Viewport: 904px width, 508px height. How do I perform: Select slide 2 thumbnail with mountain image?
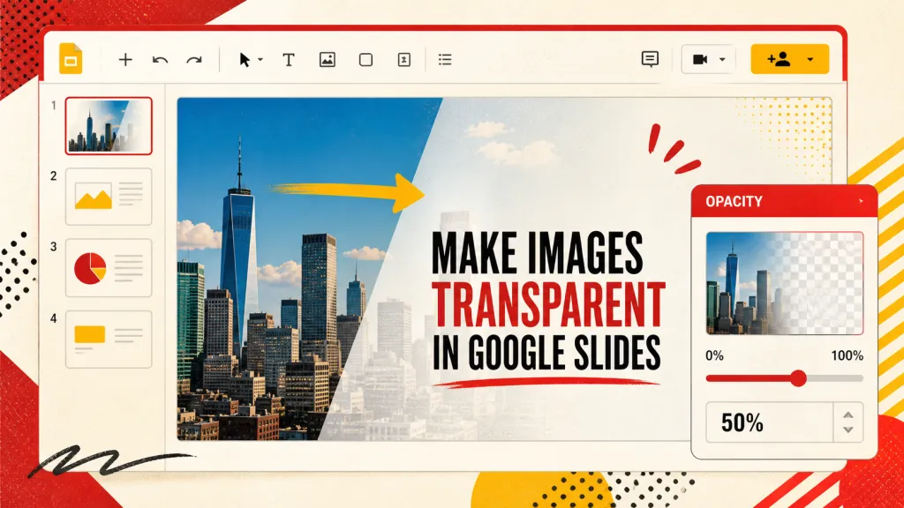[x=109, y=197]
